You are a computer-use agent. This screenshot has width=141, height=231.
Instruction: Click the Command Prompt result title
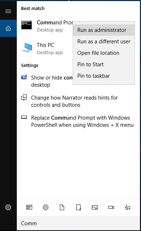point(55,23)
